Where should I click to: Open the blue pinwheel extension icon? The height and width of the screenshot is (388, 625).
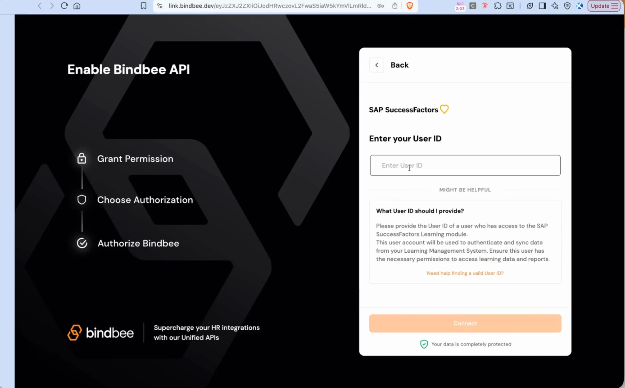click(580, 6)
